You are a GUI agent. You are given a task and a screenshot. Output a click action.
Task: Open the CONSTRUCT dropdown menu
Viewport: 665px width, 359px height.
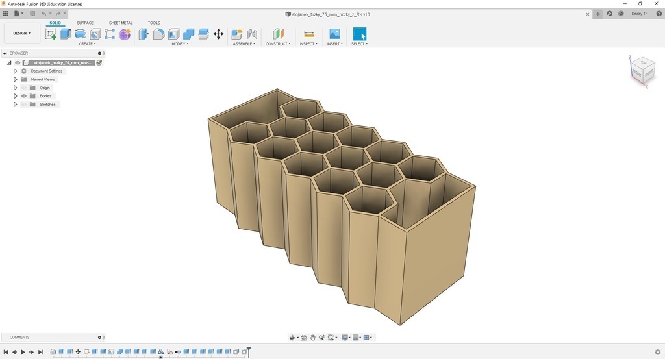(x=278, y=44)
